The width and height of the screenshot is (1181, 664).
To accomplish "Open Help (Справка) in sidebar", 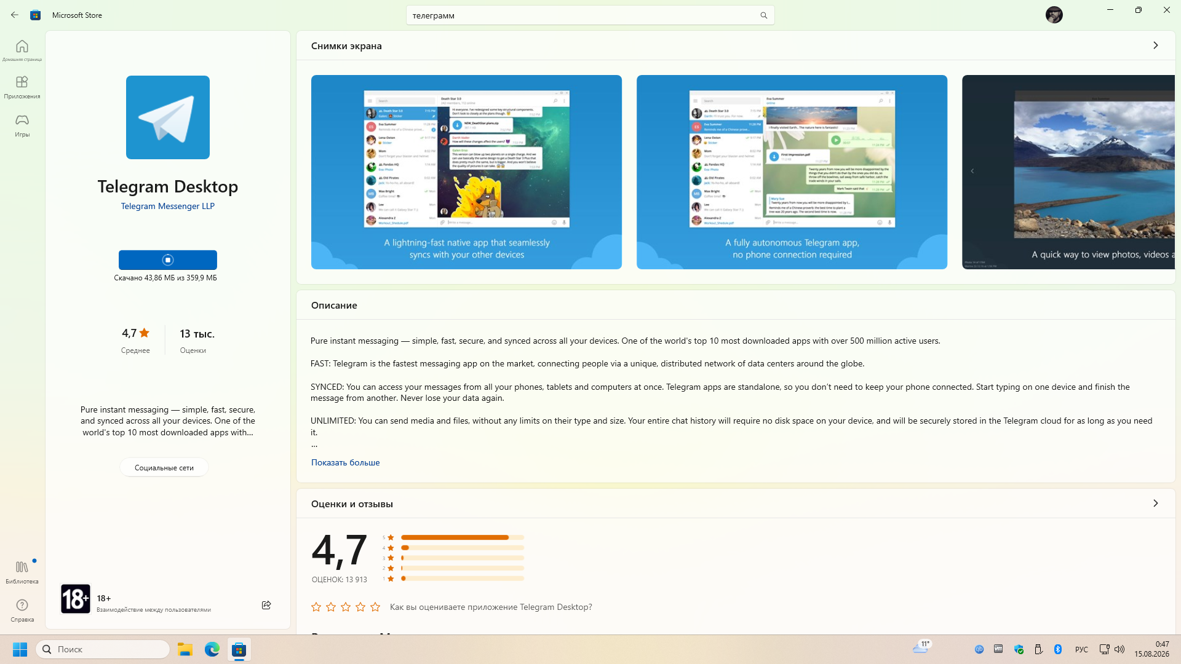I will pyautogui.click(x=22, y=610).
